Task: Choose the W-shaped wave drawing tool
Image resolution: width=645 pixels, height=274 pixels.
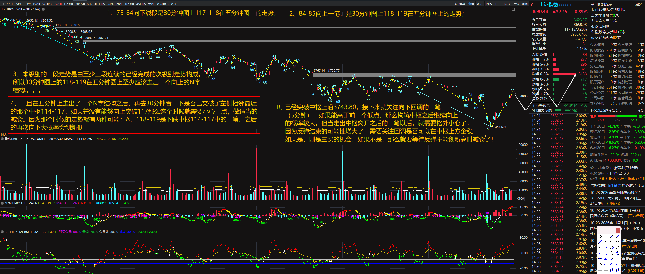Action: pyautogui.click(x=600, y=259)
